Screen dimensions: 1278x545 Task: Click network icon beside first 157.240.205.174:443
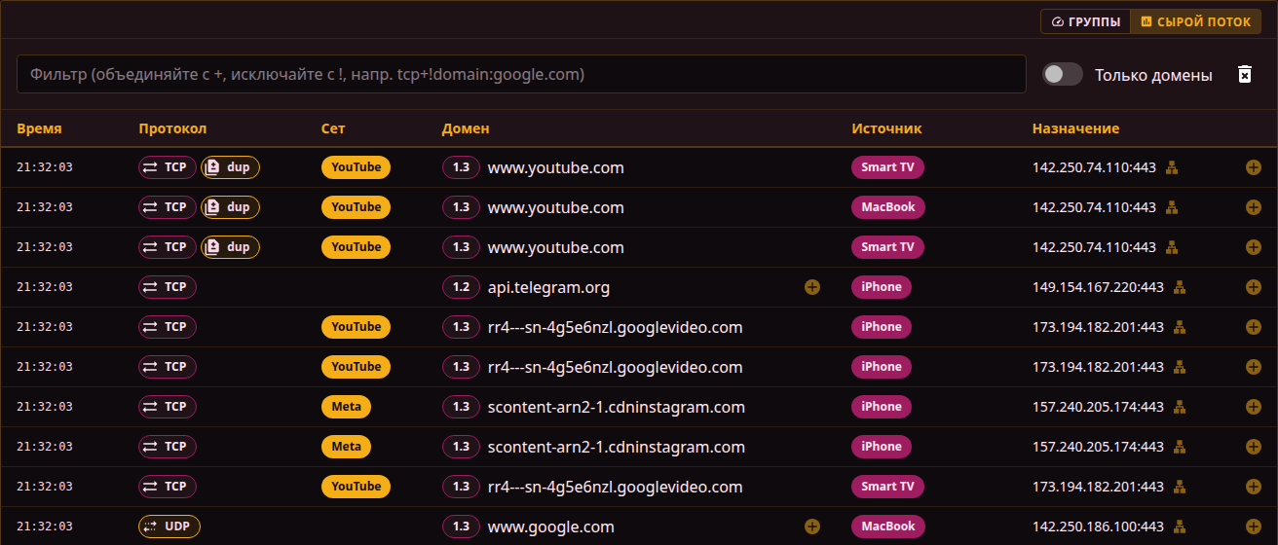1180,407
